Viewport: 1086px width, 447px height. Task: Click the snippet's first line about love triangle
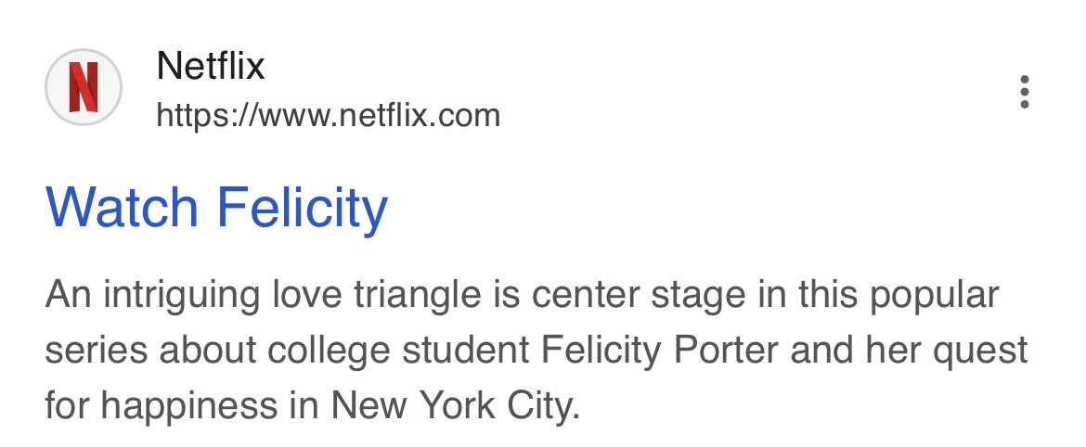[x=523, y=296]
